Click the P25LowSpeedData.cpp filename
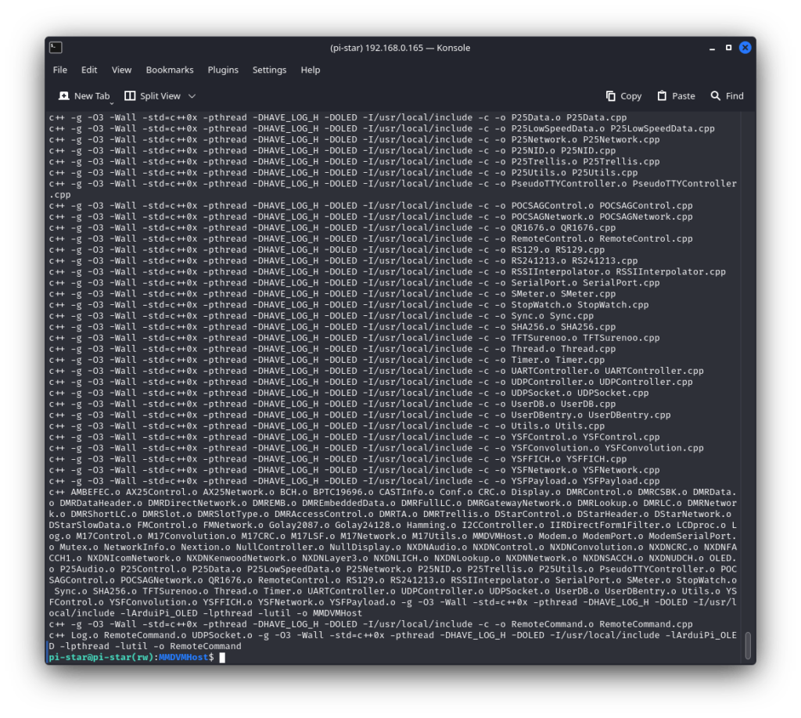Screen dimensions: 801x718 click(x=663, y=129)
